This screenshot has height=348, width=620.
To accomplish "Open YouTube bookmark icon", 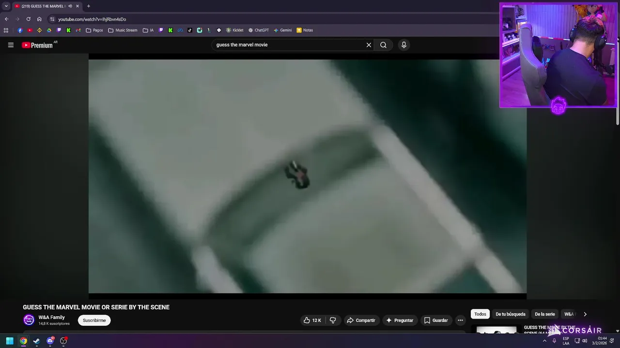I will tap(30, 30).
